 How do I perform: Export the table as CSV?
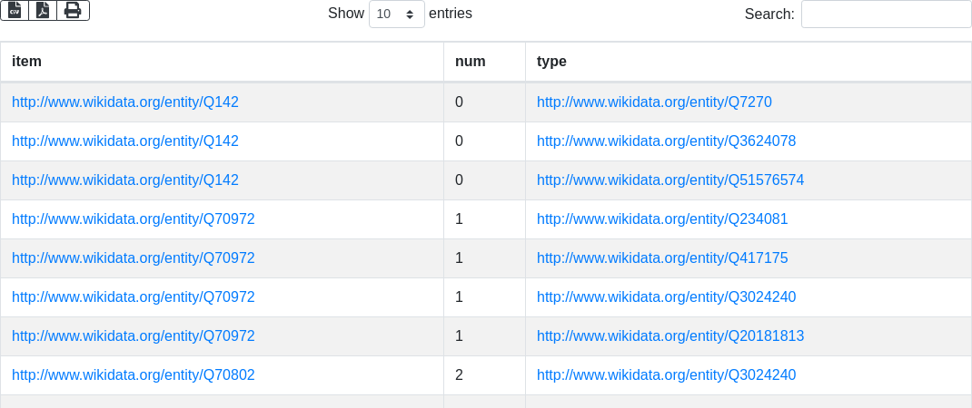[x=15, y=10]
